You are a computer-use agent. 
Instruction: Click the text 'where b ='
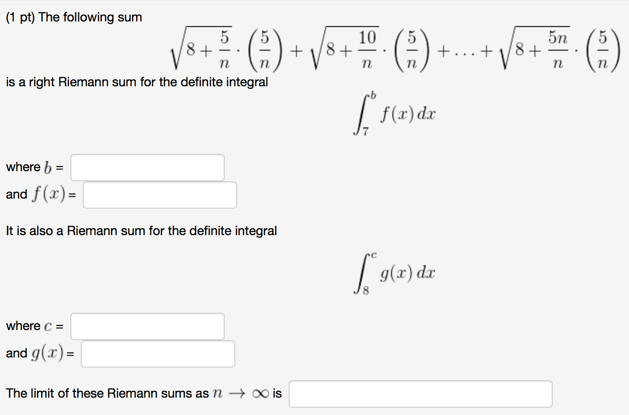34,167
